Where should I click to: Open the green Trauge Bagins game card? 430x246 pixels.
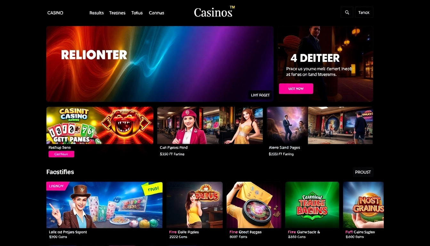[312, 205]
